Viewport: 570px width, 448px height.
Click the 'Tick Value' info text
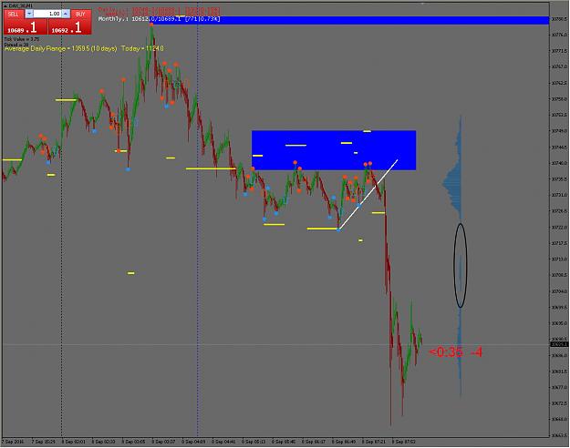pos(22,39)
